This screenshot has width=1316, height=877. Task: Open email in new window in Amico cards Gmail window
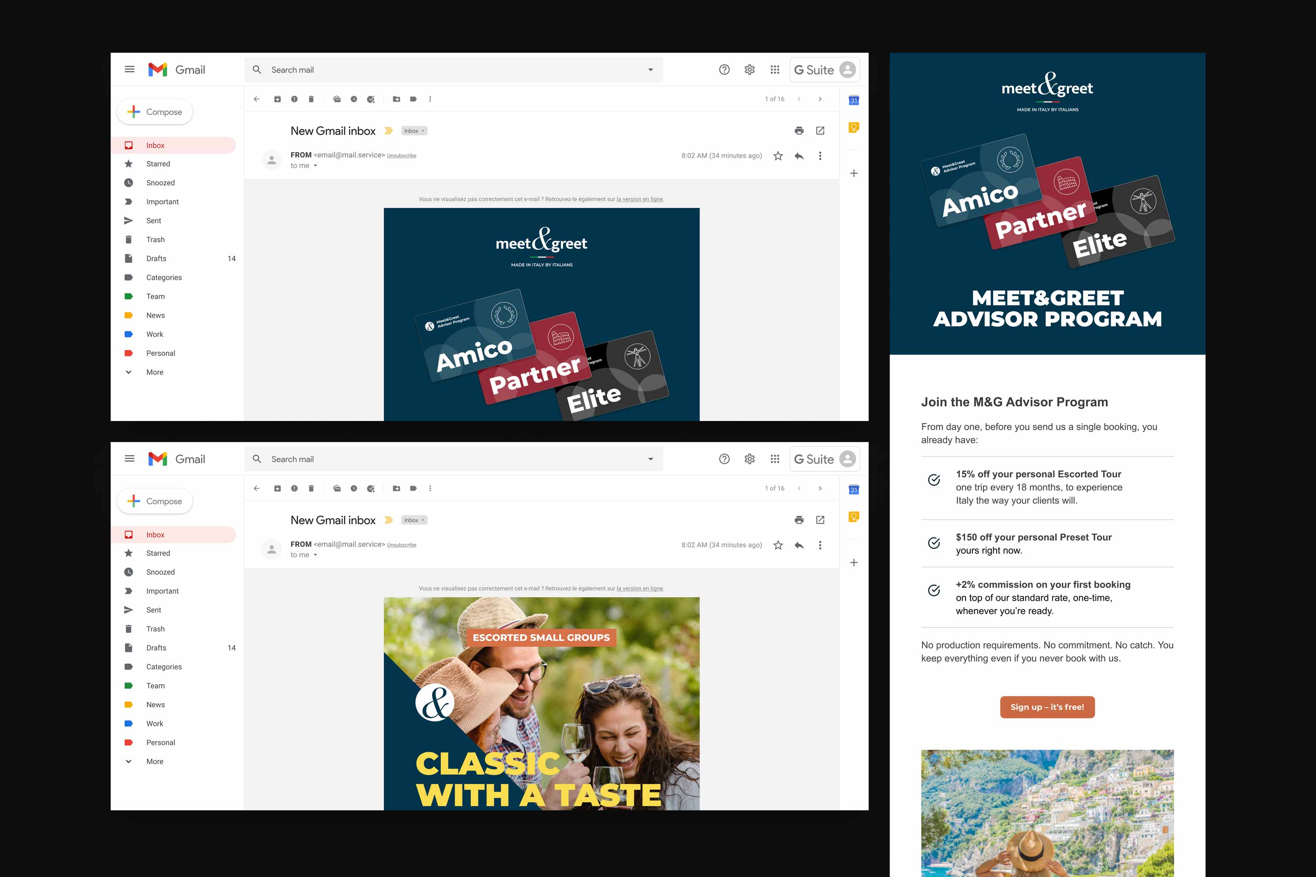(x=820, y=130)
